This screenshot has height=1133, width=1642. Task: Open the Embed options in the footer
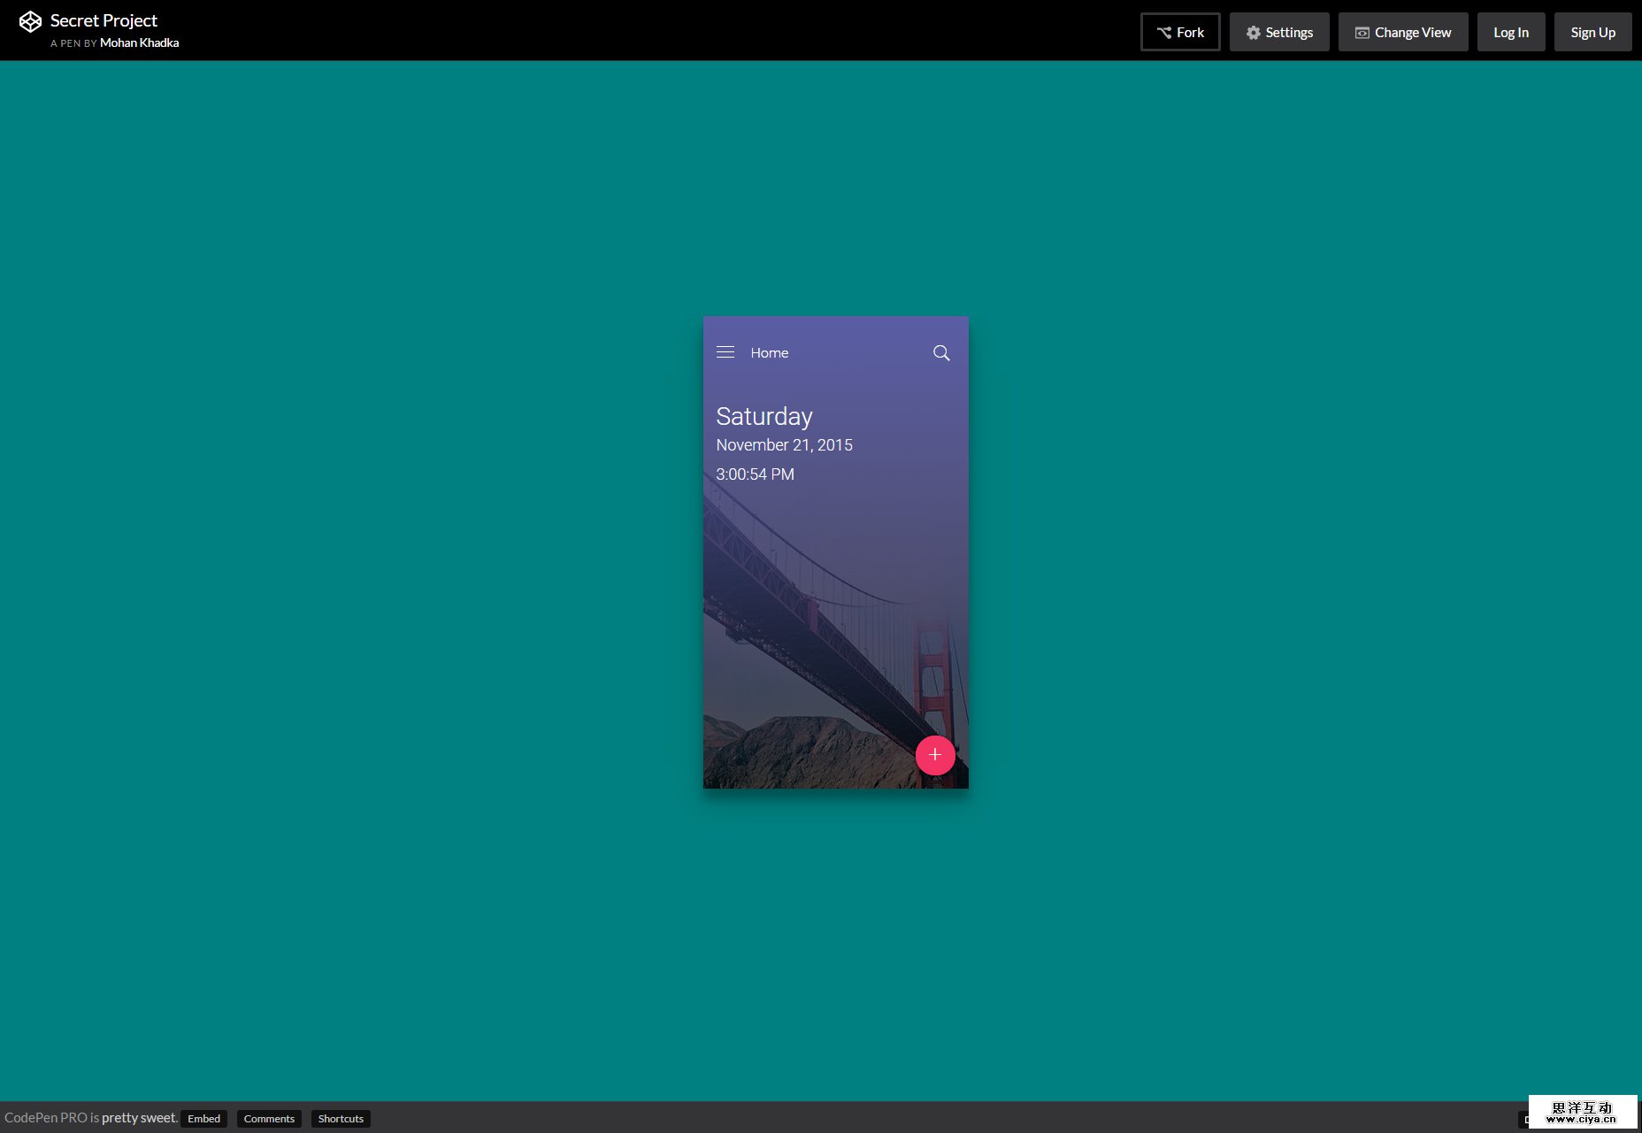tap(203, 1118)
